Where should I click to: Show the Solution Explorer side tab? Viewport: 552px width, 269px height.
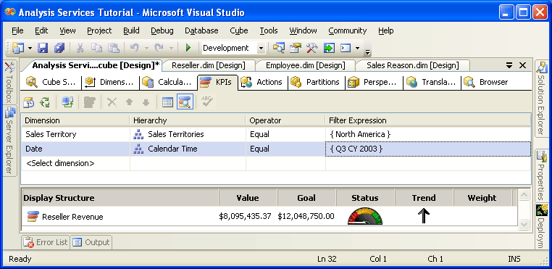coord(541,99)
